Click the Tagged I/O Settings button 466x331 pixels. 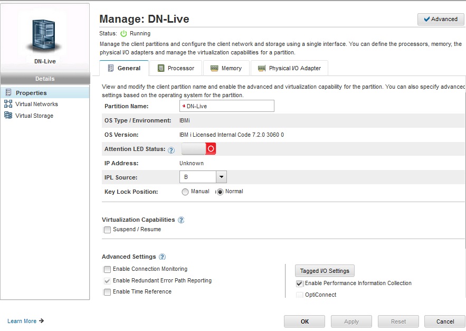(x=325, y=271)
